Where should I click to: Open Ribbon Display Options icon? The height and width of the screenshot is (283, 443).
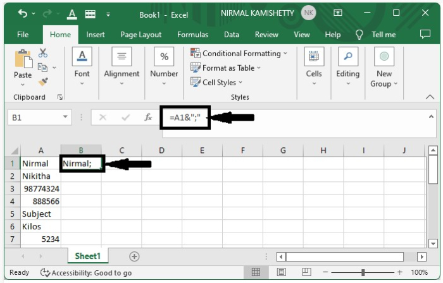337,13
